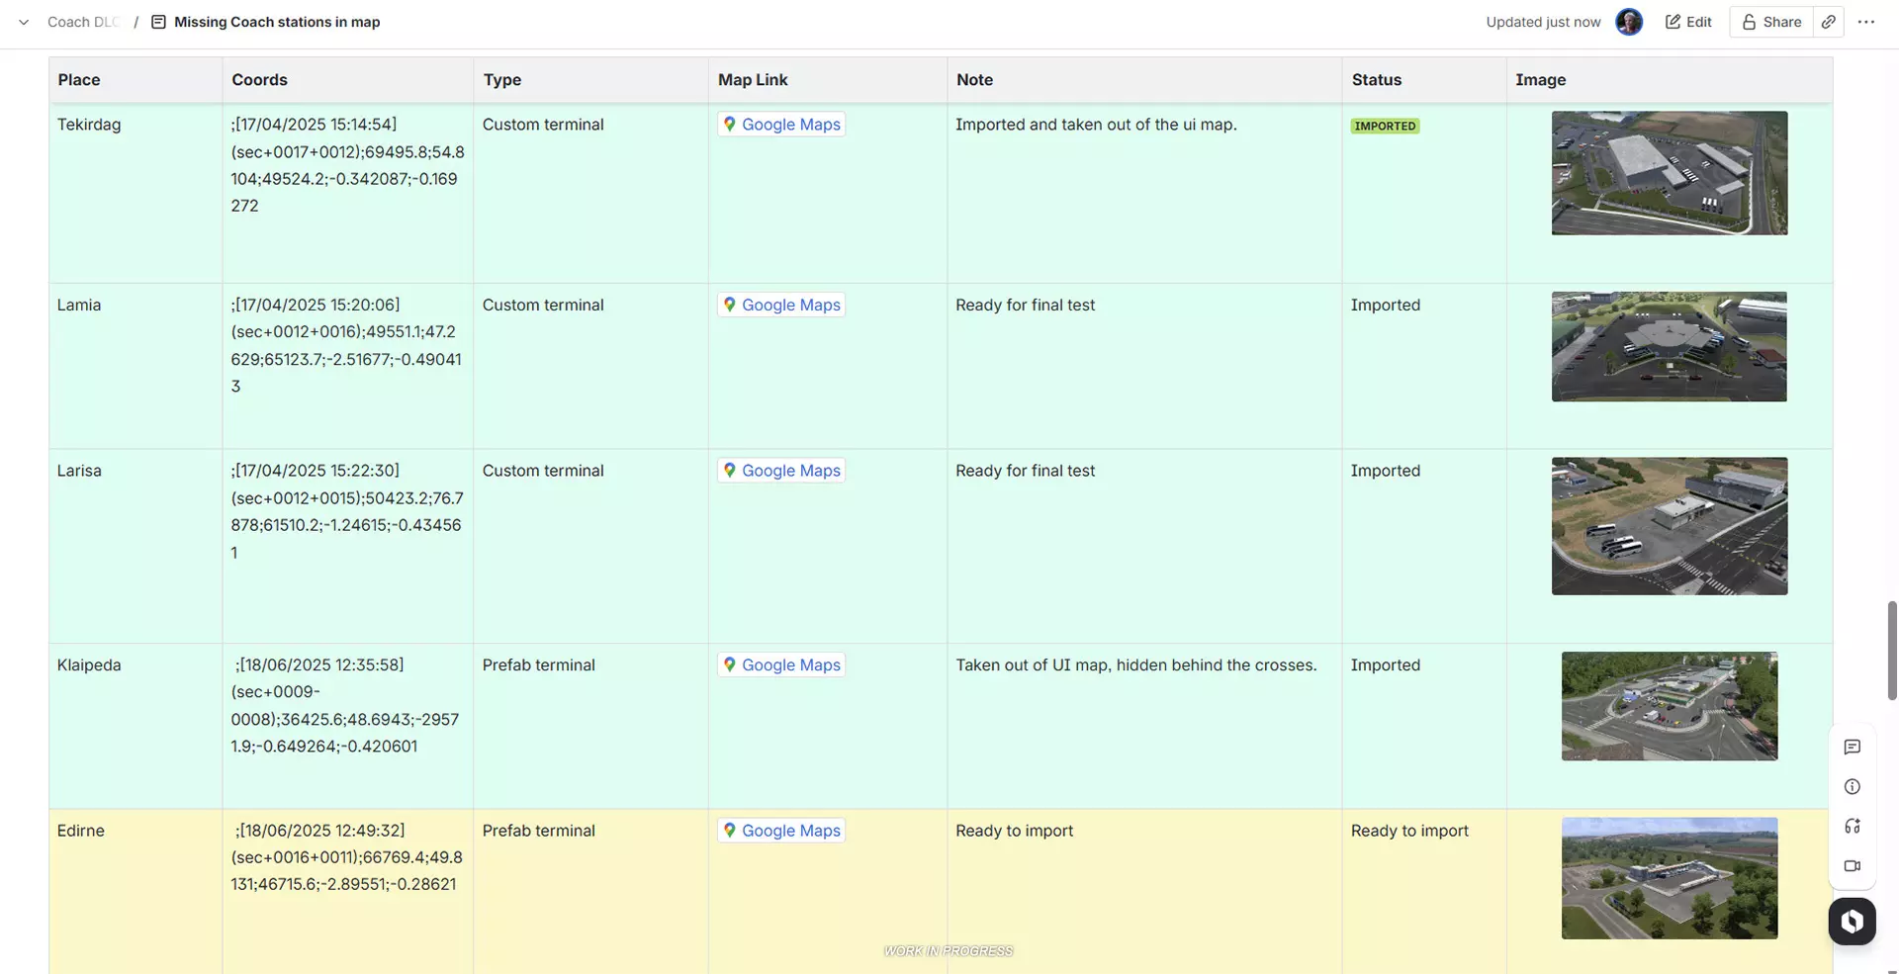Open the comments panel icon
The width and height of the screenshot is (1899, 974).
(1853, 748)
